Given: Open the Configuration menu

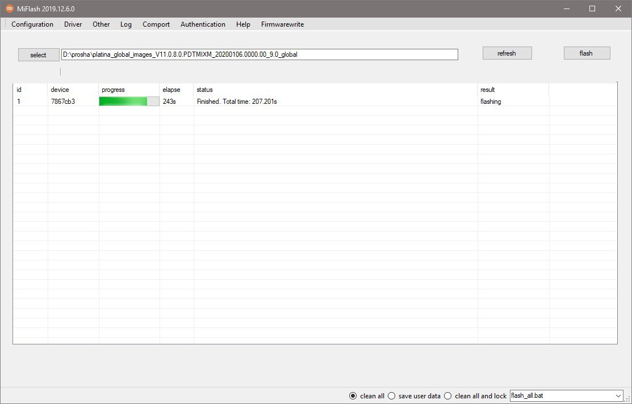Looking at the screenshot, I should 32,24.
